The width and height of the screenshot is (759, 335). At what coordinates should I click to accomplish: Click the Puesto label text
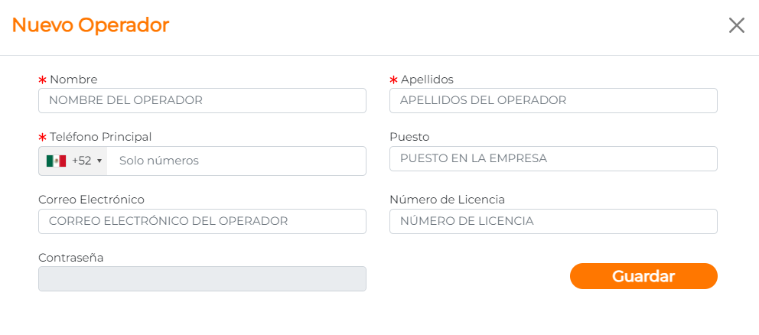409,137
